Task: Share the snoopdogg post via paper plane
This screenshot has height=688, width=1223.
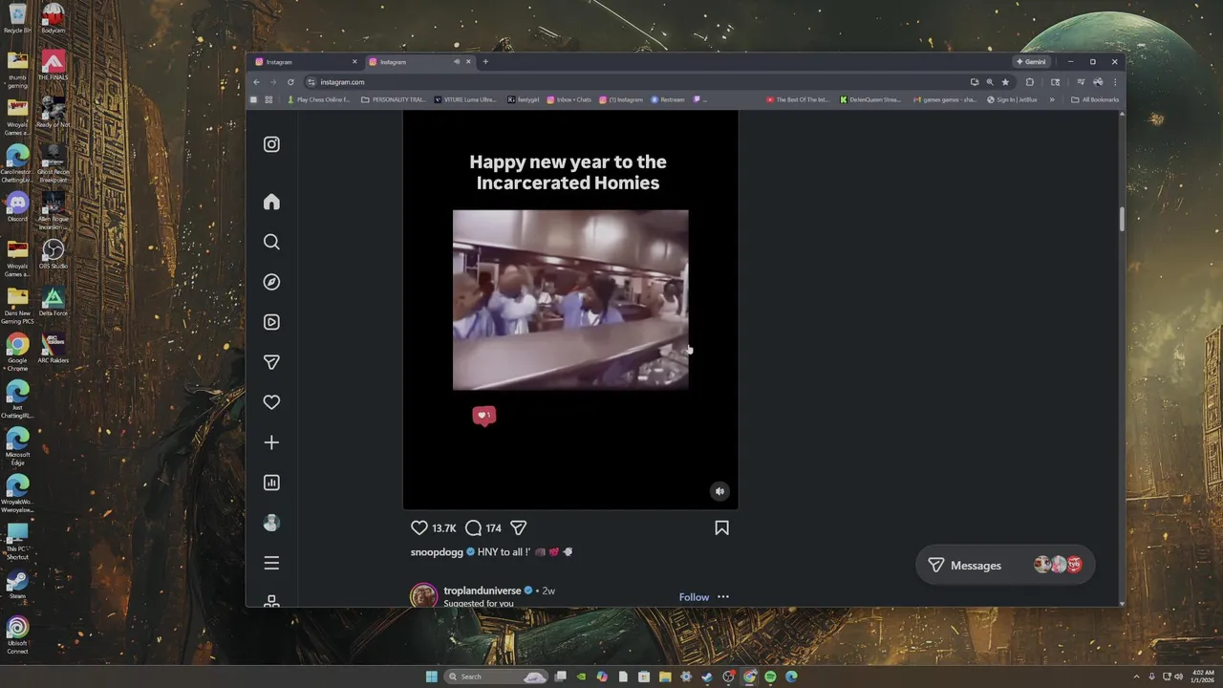Action: point(519,527)
